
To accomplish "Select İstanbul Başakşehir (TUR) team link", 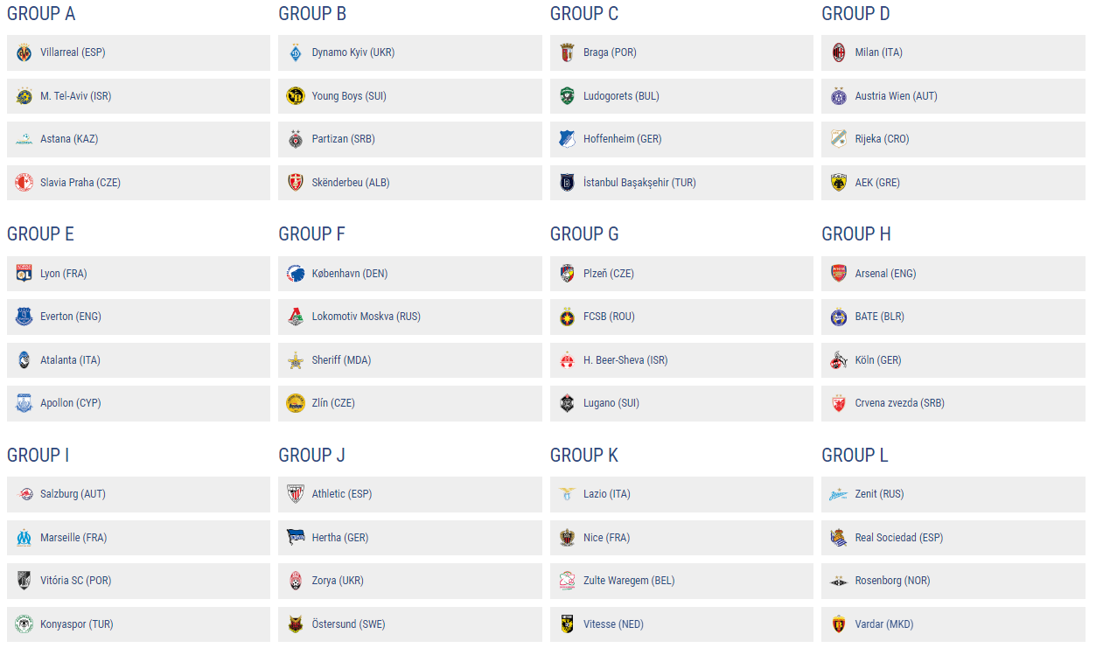I will pyautogui.click(x=639, y=183).
